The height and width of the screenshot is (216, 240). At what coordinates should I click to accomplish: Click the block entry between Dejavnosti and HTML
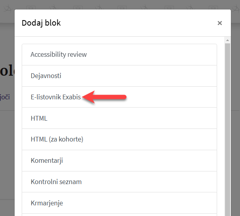(x=119, y=97)
